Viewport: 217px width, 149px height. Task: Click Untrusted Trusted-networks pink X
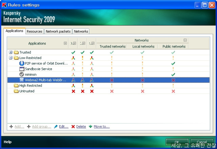112,91
